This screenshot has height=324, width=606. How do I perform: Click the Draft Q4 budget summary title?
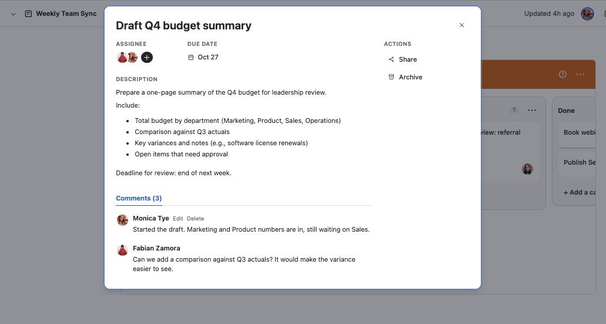(x=183, y=25)
